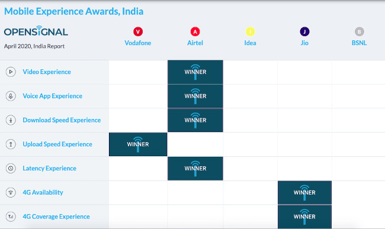Click the 4G Availability signal icon

11,192
